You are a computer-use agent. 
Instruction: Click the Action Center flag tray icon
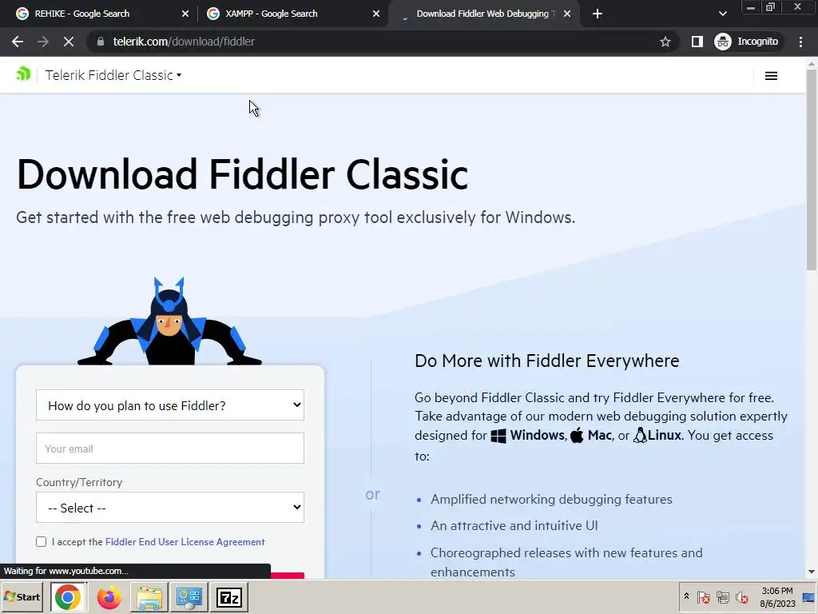[x=703, y=597]
